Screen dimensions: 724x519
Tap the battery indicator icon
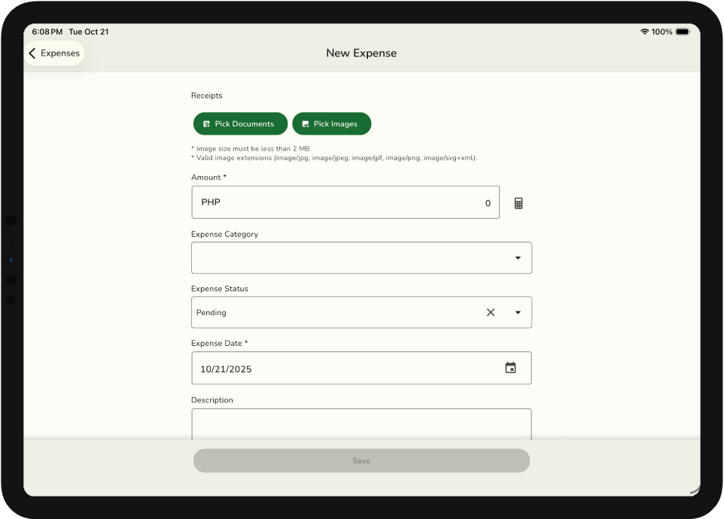point(682,32)
